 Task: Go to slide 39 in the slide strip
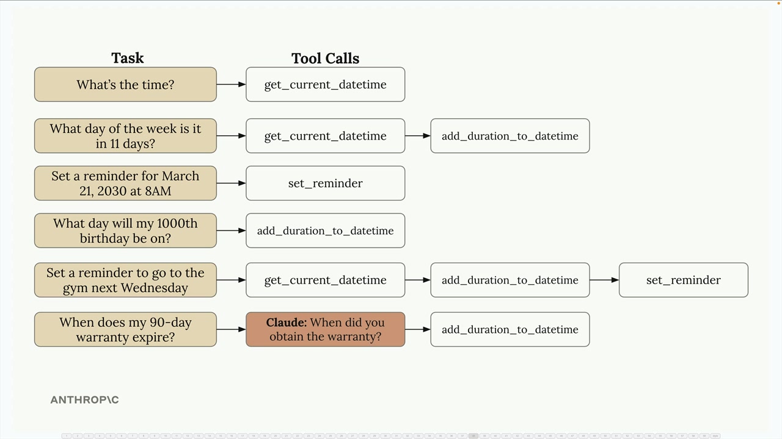(x=484, y=436)
